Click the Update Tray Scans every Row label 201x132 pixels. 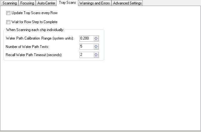(34, 13)
